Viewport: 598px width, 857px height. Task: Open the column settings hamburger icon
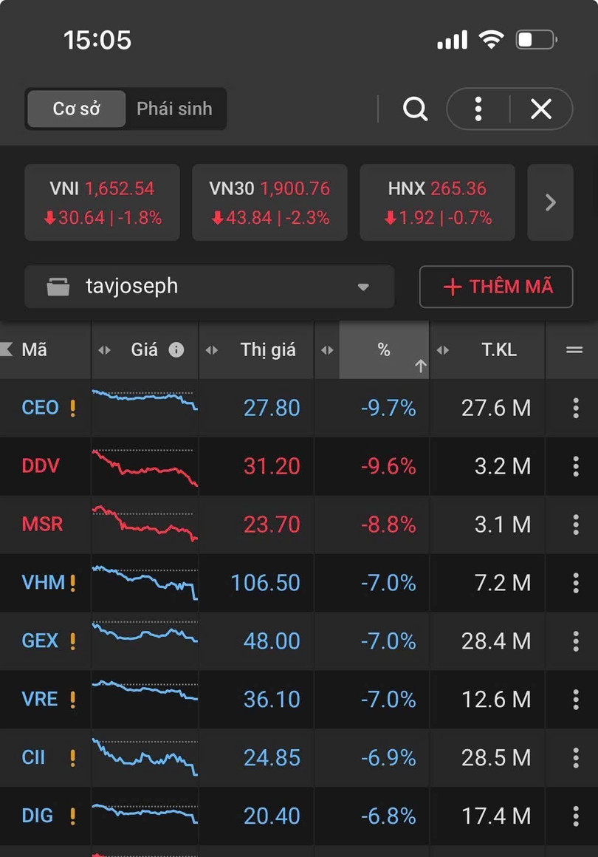tap(574, 350)
